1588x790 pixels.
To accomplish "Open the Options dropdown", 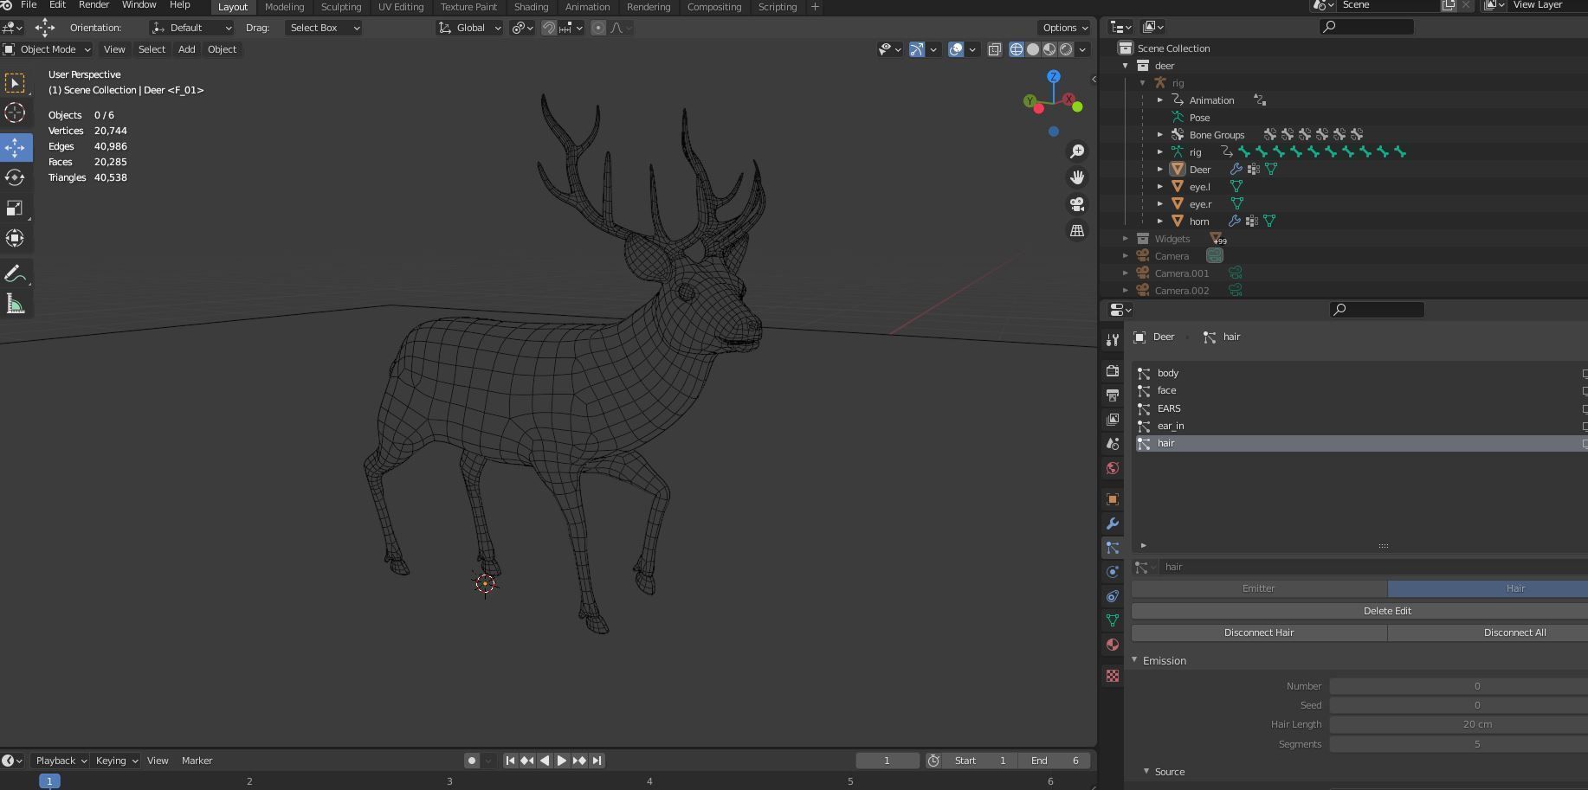I will [1064, 28].
